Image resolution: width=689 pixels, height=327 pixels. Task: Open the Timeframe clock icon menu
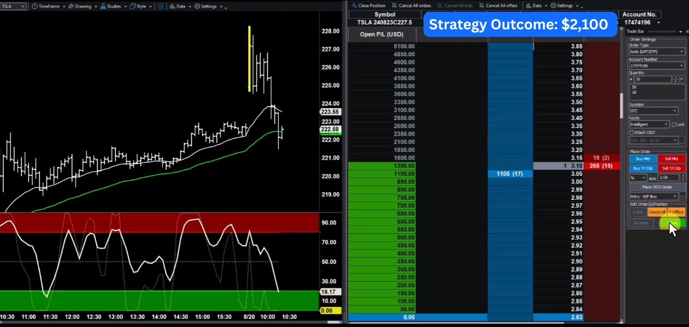(35, 7)
